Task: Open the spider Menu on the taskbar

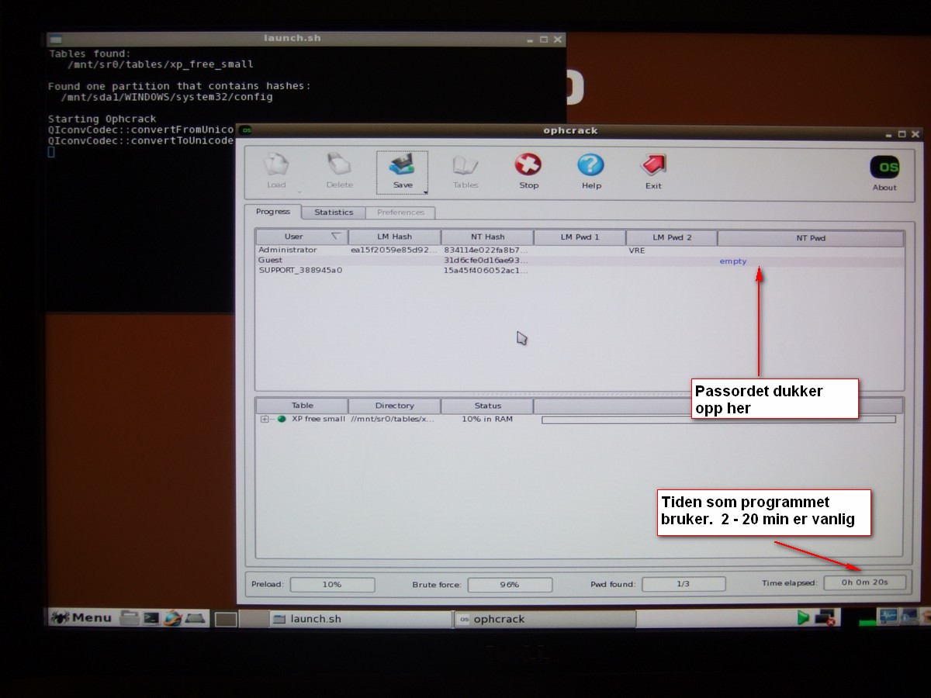Action: click(83, 618)
